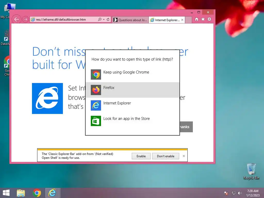This screenshot has width=264, height=198.
Task: Select the Recycle Bin desktop icon
Action: coord(251,171)
